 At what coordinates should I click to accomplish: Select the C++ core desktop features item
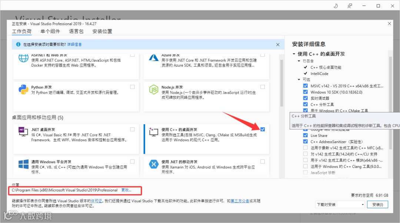coord(326,67)
